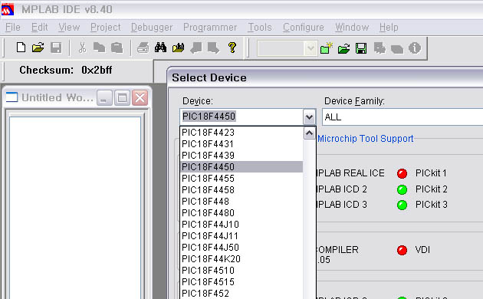Screen dimensions: 483x299
Task: Click the grayed Save file icon
Action: 56,48
